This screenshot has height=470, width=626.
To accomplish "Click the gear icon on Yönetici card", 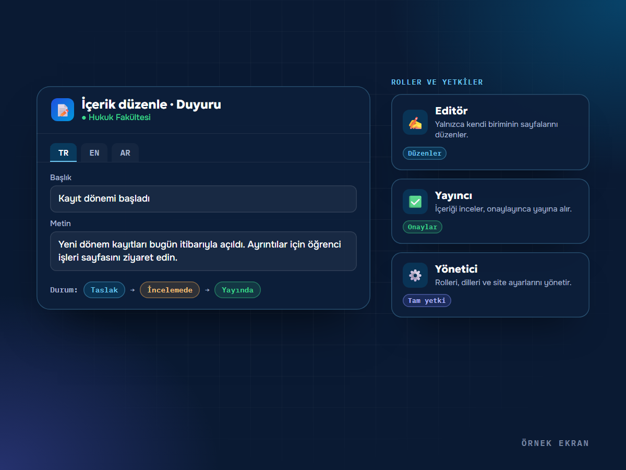I will [x=415, y=275].
